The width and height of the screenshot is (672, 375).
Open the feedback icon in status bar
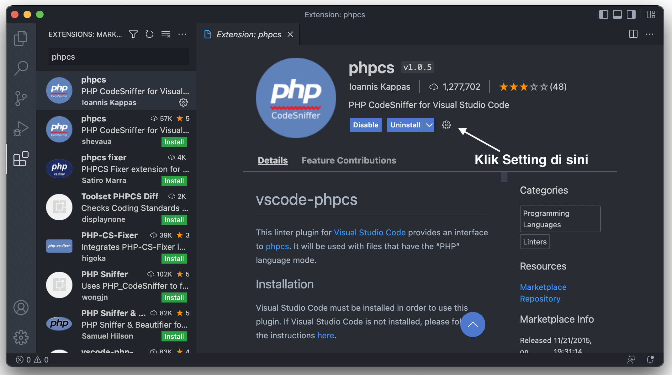coord(631,360)
